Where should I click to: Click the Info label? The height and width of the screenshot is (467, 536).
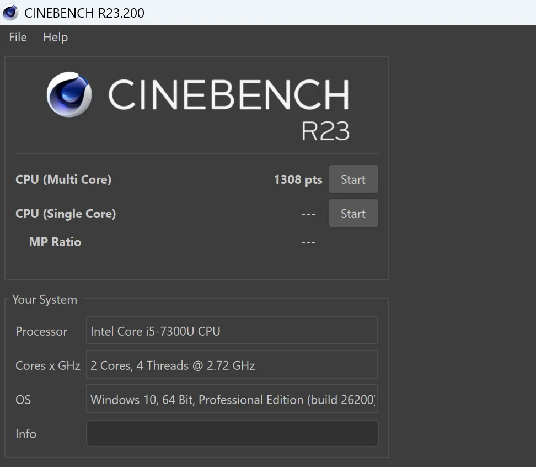(25, 434)
